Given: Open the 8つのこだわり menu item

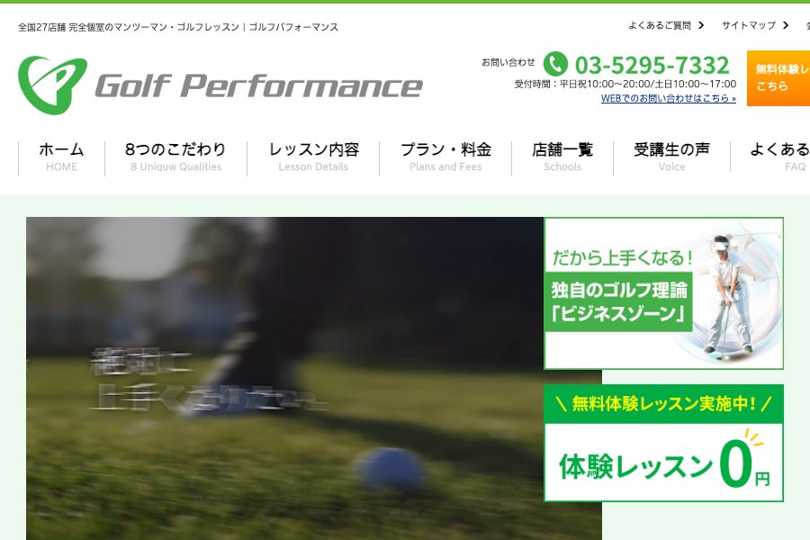Looking at the screenshot, I should point(175,157).
